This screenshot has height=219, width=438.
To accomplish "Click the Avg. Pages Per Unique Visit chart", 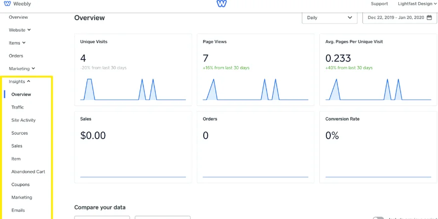I will [x=378, y=89].
